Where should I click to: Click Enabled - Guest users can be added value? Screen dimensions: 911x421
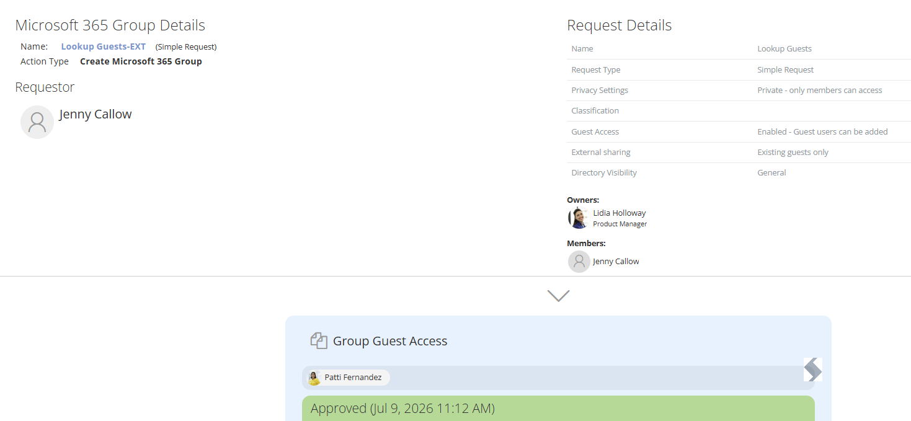point(822,131)
